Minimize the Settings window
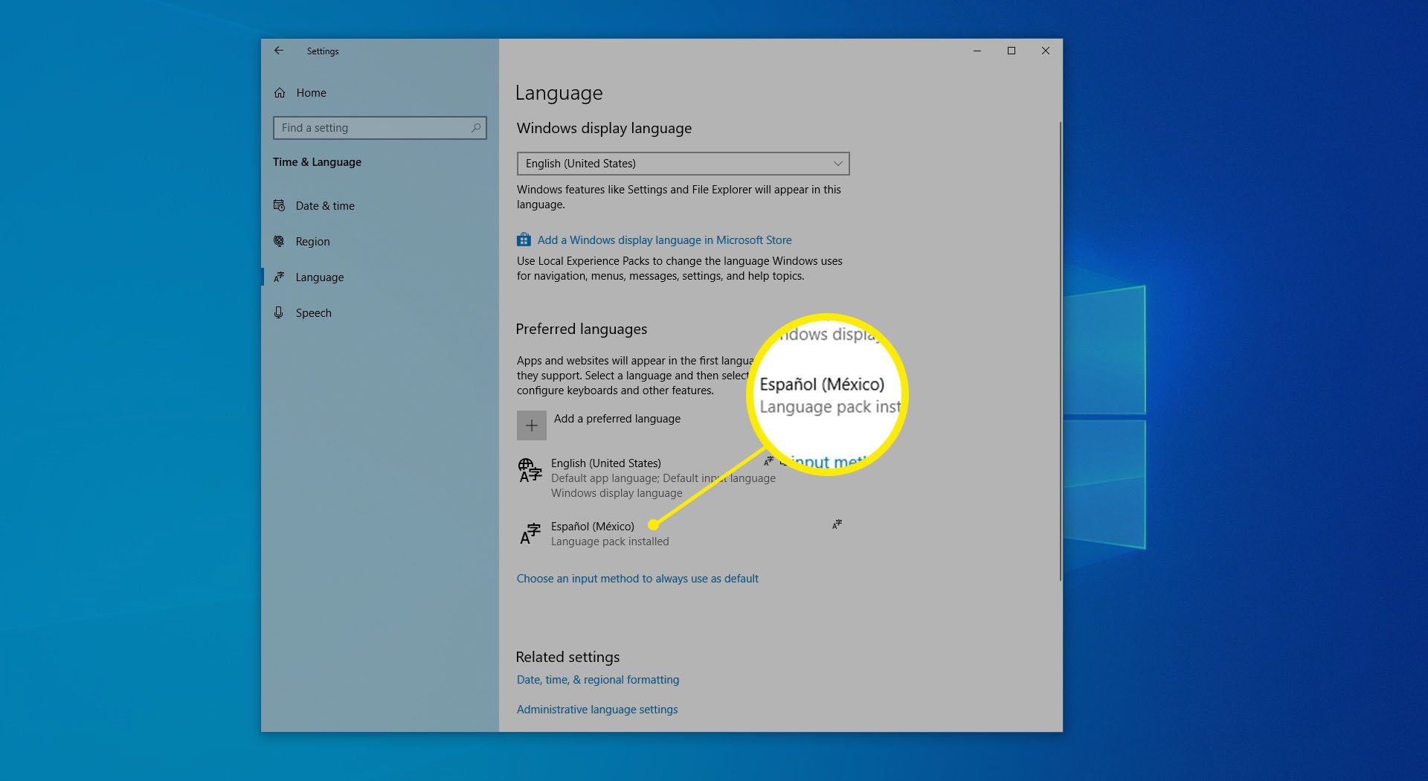 tap(977, 51)
